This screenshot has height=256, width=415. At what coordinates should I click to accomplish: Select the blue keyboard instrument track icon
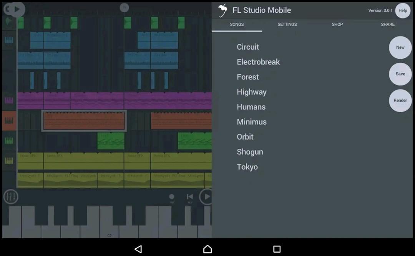(x=8, y=40)
